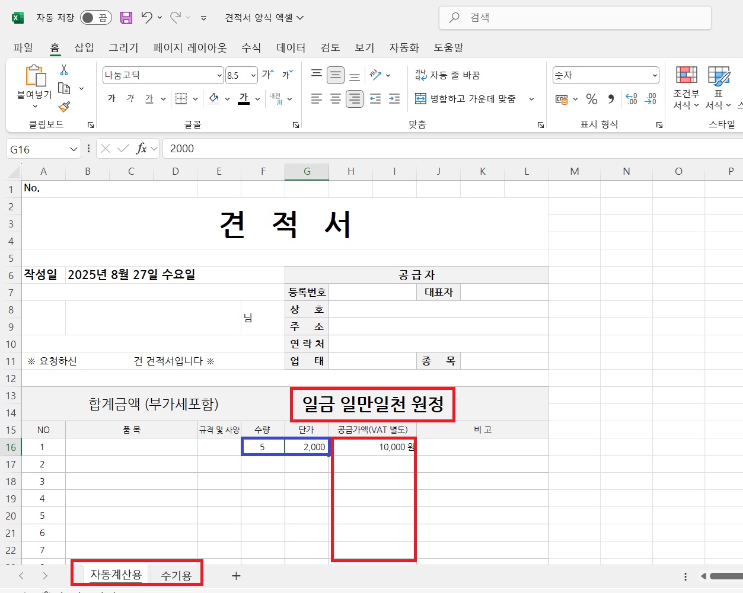Click in the 검색 search box

coord(575,18)
